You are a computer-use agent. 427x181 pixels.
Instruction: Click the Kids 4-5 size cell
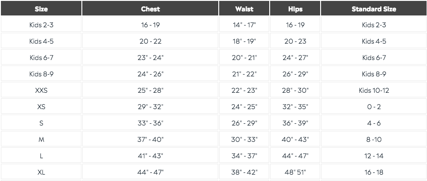coord(41,41)
